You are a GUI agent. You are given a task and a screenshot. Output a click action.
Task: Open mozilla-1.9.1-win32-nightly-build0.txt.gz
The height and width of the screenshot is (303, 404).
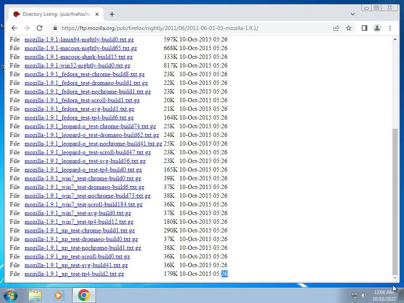click(x=77, y=66)
